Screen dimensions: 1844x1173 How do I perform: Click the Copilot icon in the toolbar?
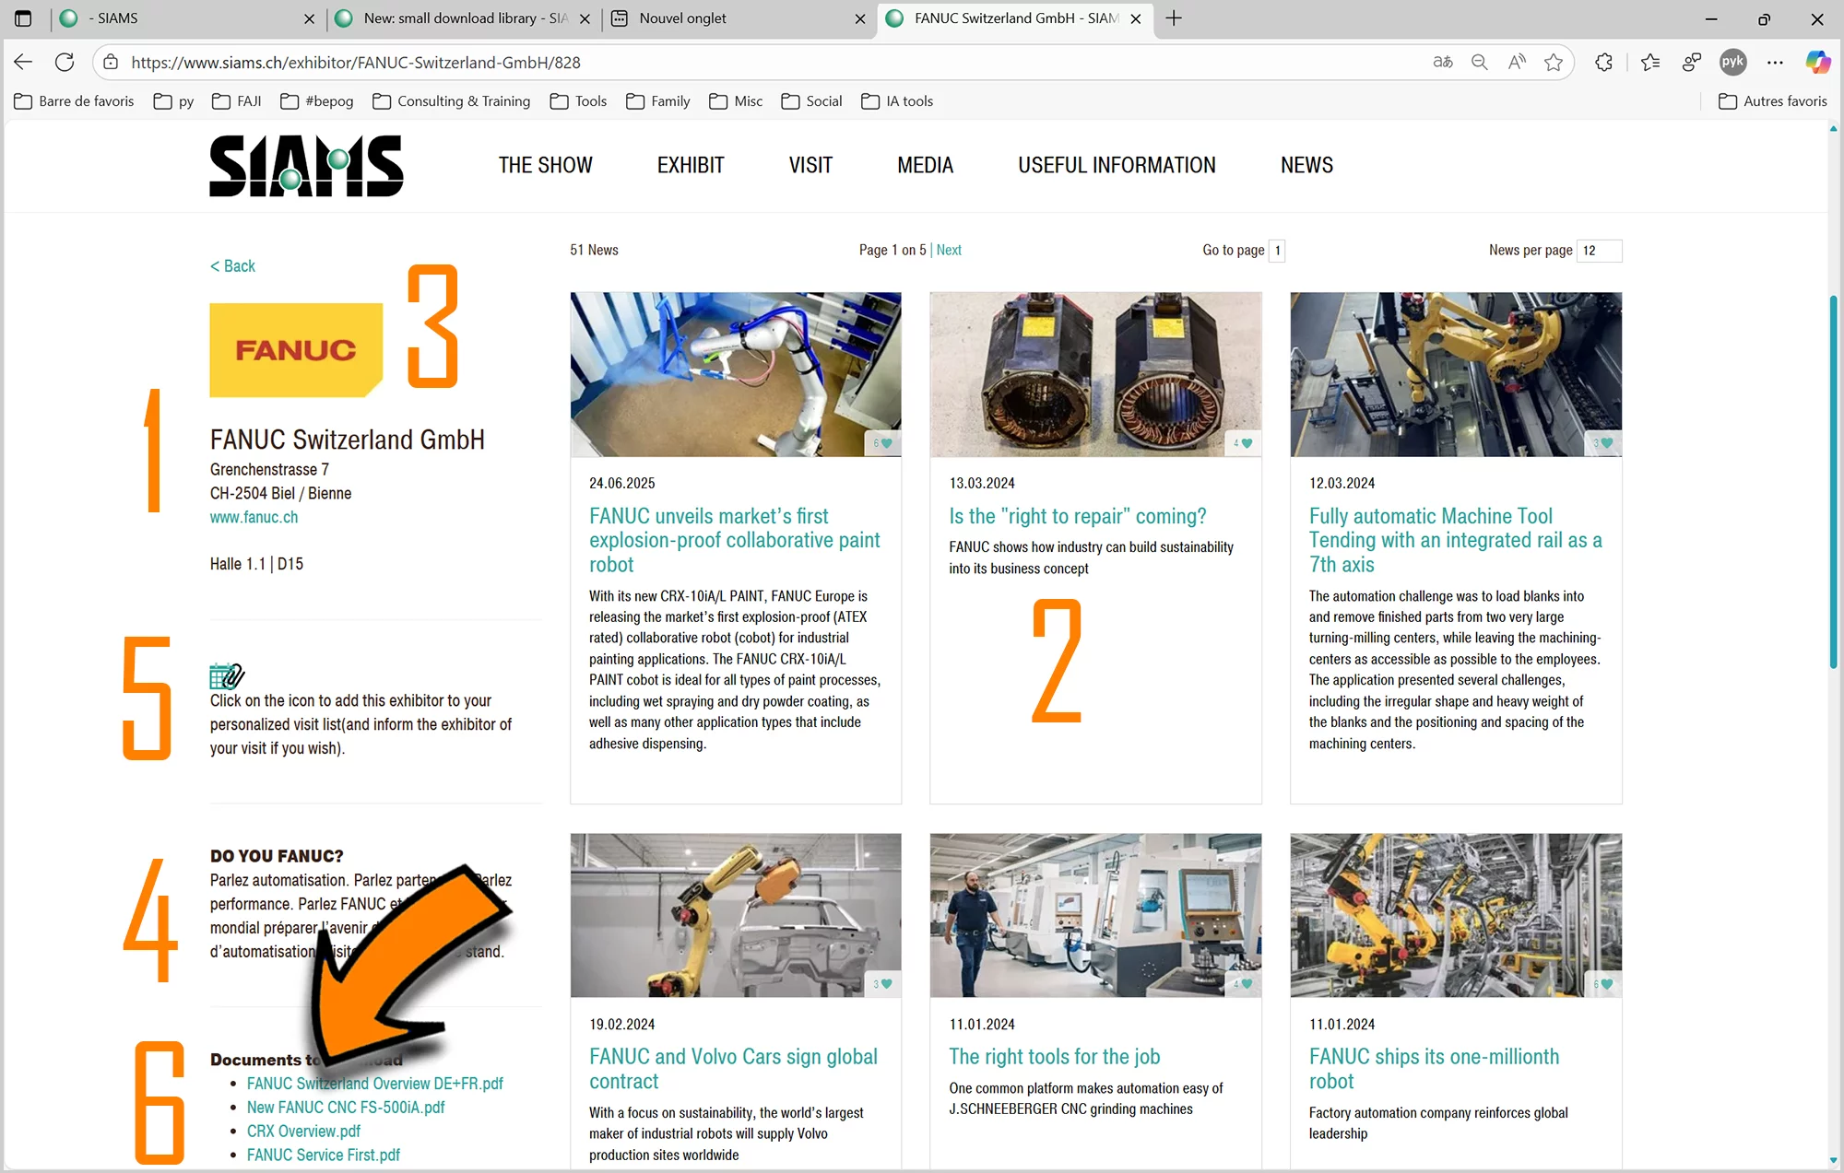click(1817, 62)
